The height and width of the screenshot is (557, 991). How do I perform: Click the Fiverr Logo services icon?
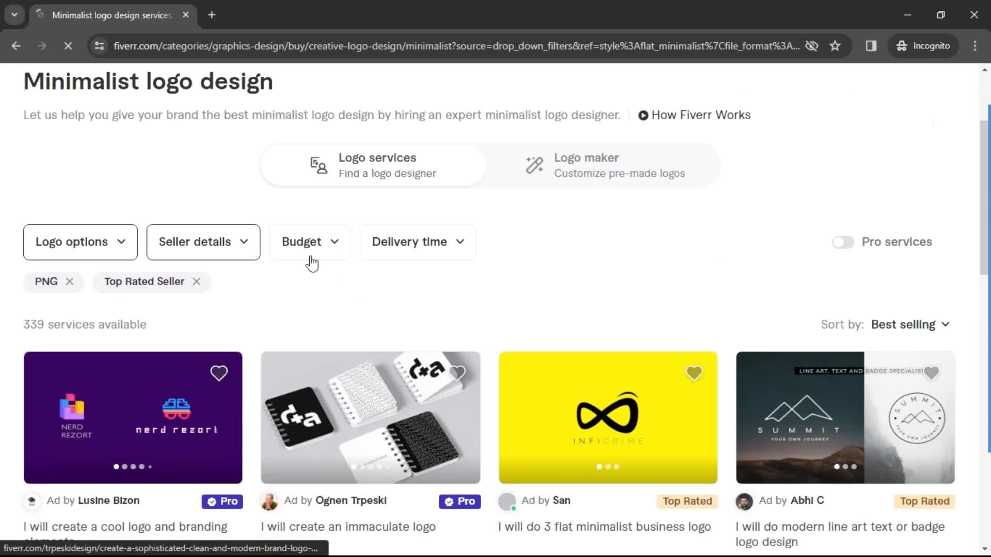click(x=318, y=165)
